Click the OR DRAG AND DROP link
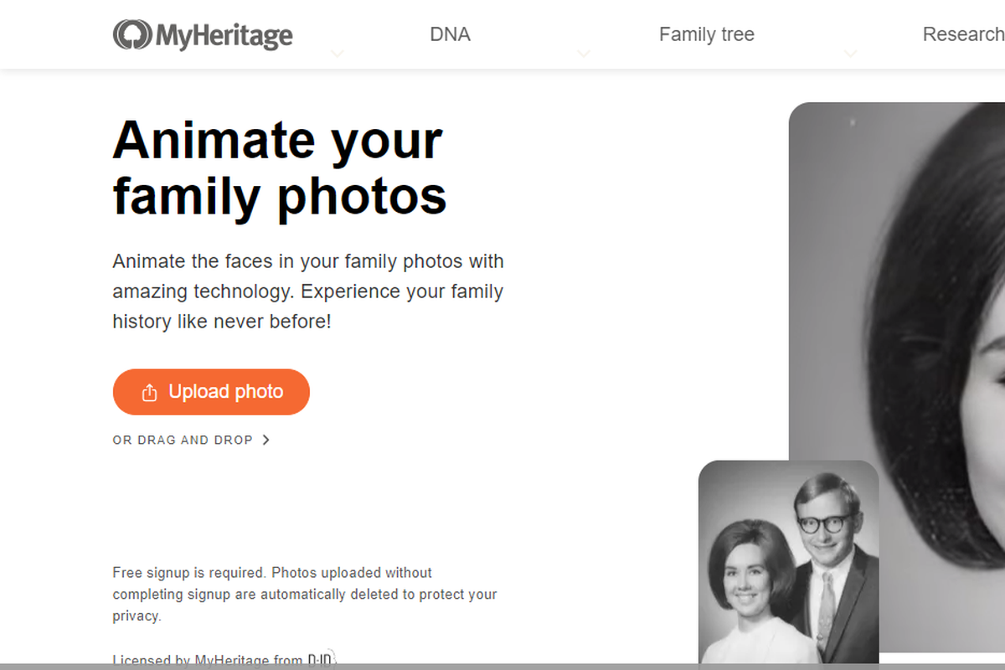Screen dimensions: 1005x670 [x=183, y=440]
